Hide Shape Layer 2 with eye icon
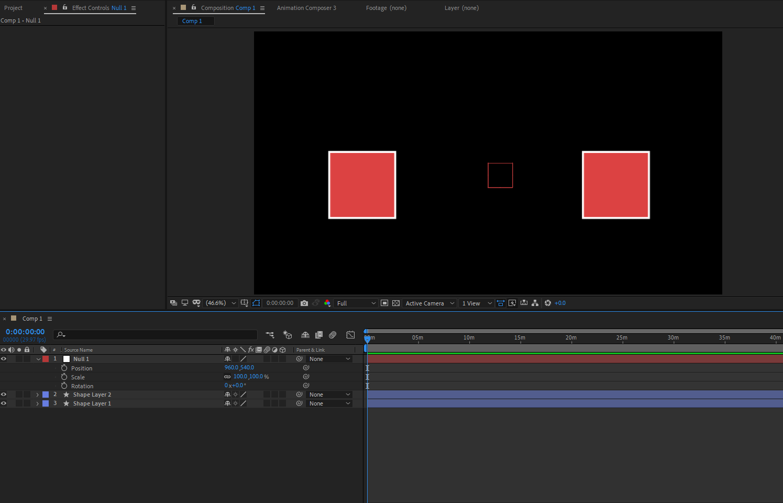The image size is (783, 503). (x=4, y=395)
